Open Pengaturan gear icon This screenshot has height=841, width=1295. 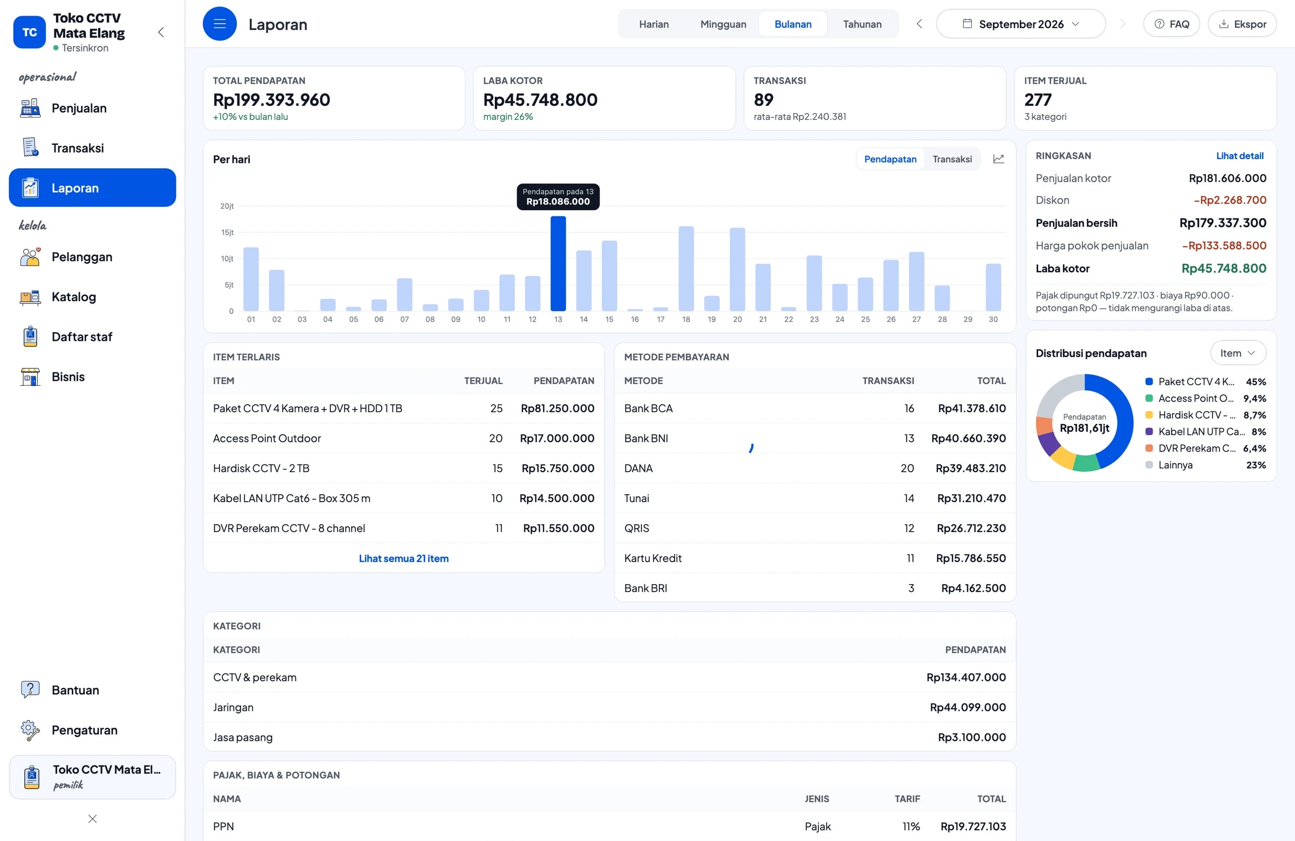click(30, 730)
